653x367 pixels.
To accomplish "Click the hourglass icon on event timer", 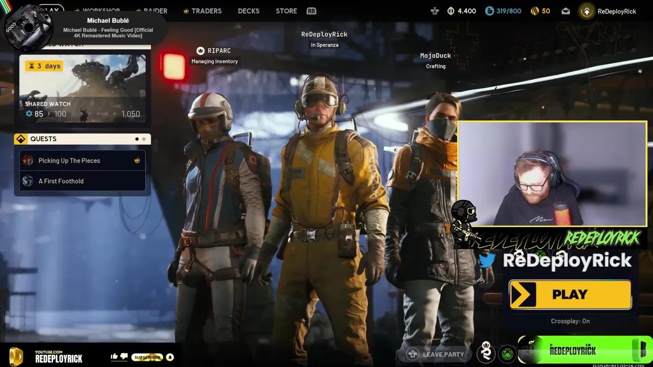I will [x=32, y=66].
